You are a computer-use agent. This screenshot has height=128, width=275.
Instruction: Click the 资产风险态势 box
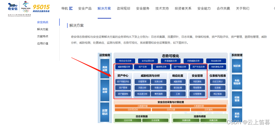tap(180, 67)
